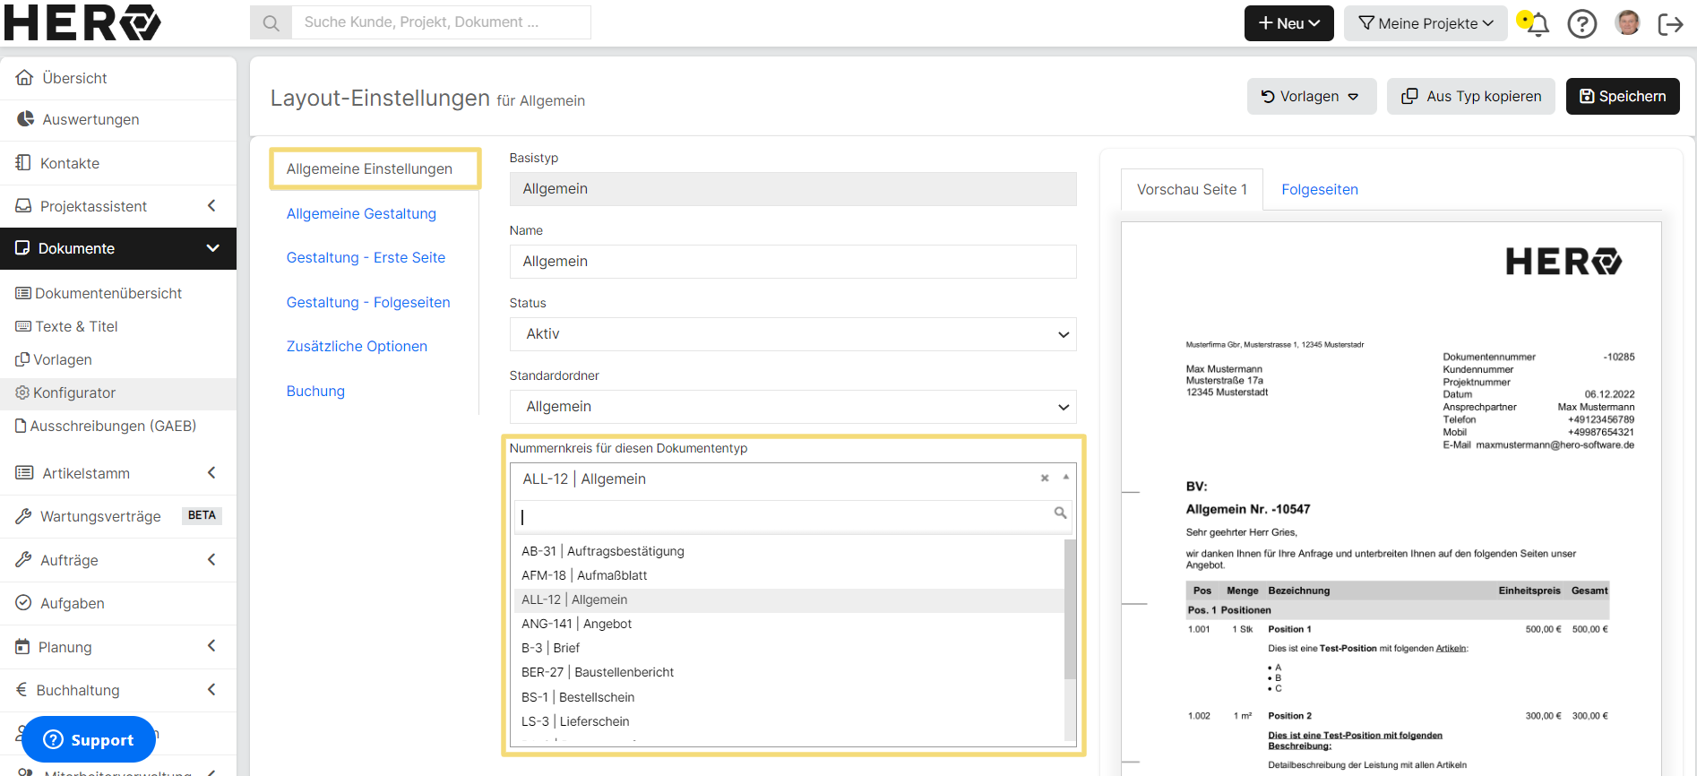The height and width of the screenshot is (776, 1697).
Task: Choose BER-27 | Baustellenbericht option
Action: [787, 672]
